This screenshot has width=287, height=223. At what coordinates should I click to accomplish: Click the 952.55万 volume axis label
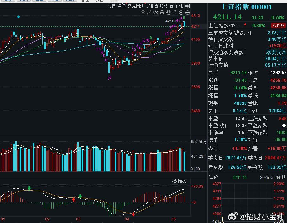click(199, 142)
